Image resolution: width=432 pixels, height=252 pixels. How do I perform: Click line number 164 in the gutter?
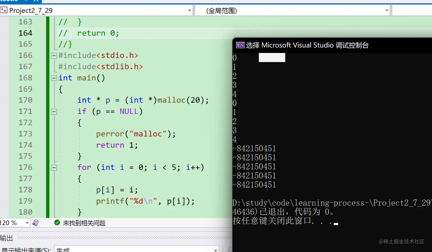pos(25,33)
